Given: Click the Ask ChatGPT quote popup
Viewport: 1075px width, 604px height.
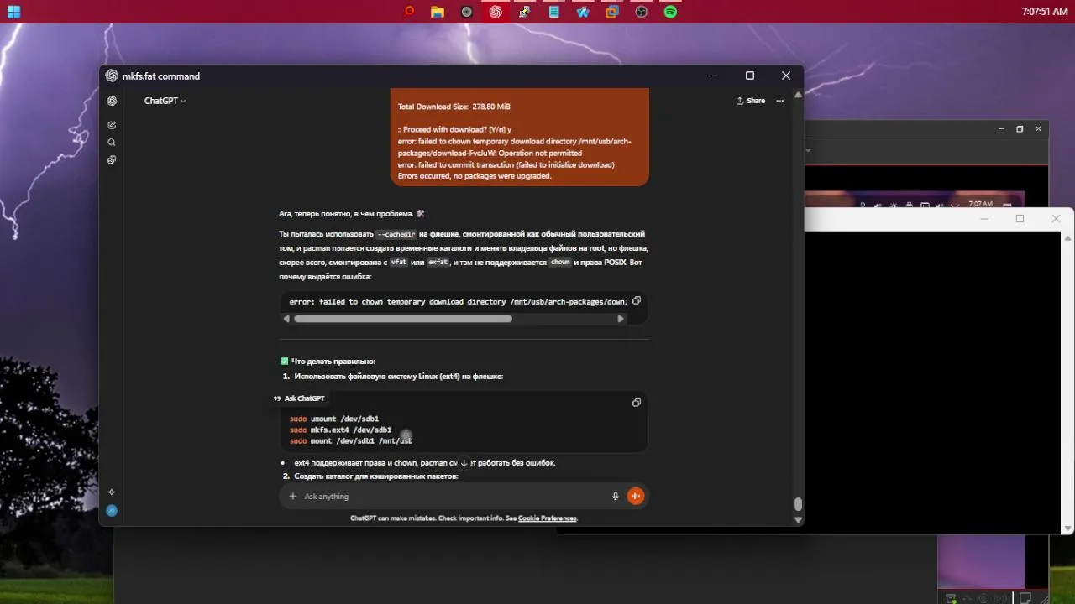Looking at the screenshot, I should 300,398.
